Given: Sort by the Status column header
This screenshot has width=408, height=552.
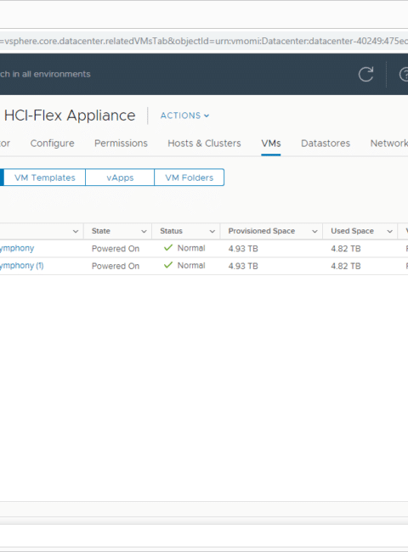Looking at the screenshot, I should coord(171,231).
